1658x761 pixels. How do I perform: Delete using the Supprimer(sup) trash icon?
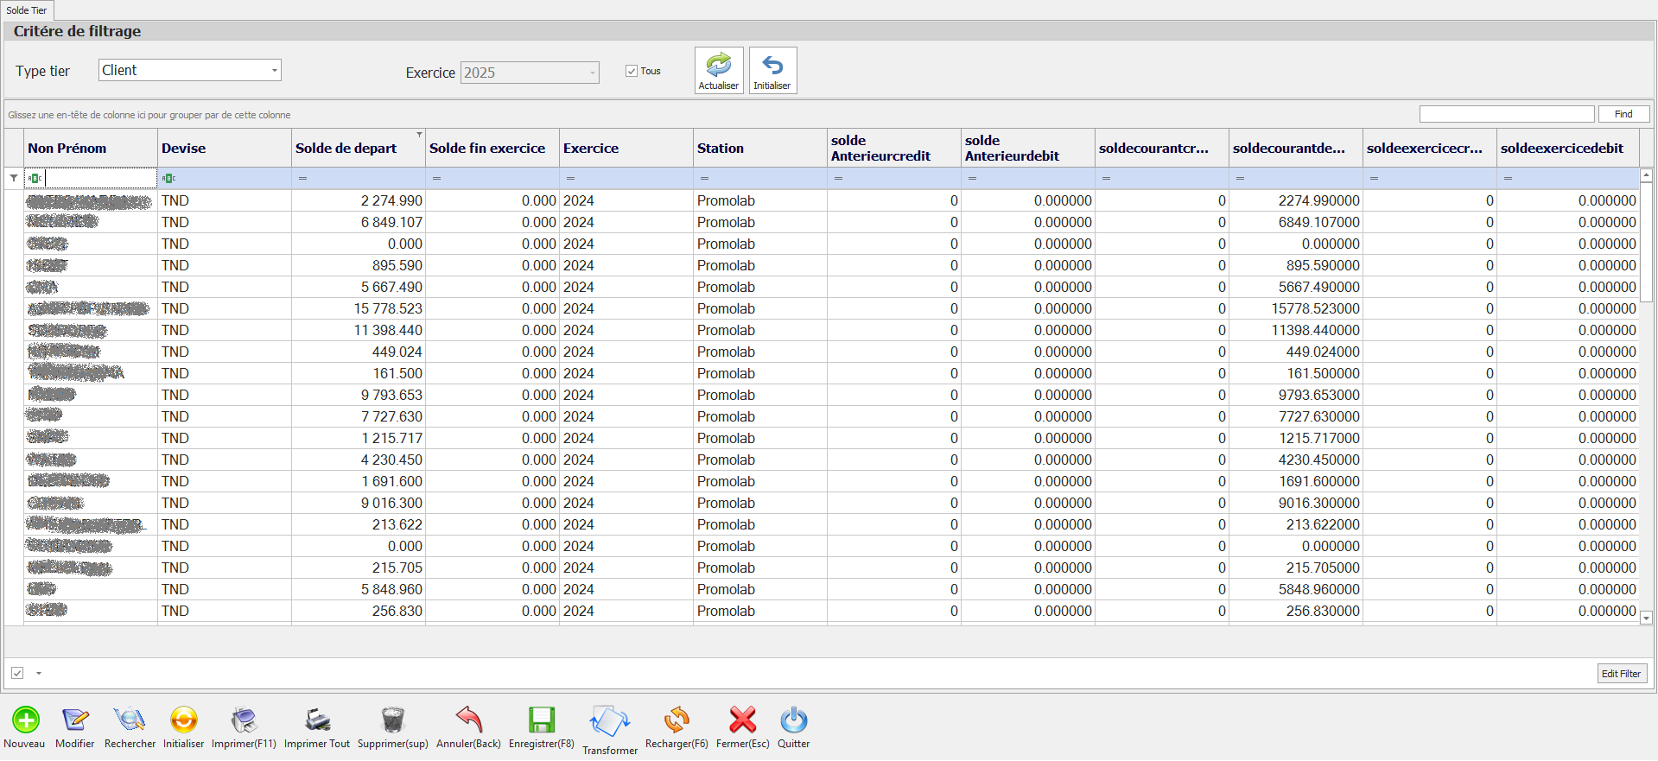(x=392, y=720)
